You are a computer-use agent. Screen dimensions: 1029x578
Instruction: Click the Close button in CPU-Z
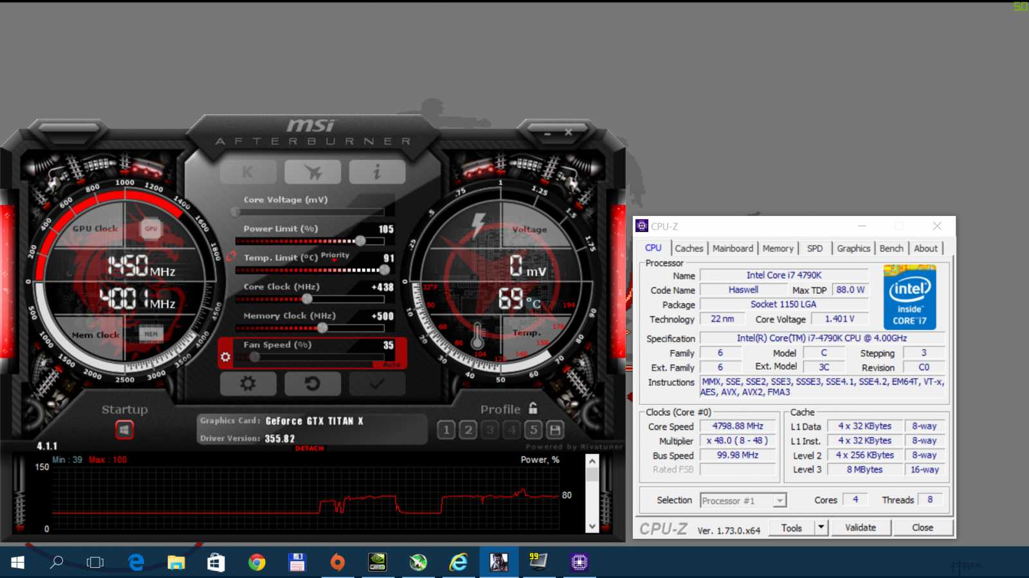[x=922, y=528]
